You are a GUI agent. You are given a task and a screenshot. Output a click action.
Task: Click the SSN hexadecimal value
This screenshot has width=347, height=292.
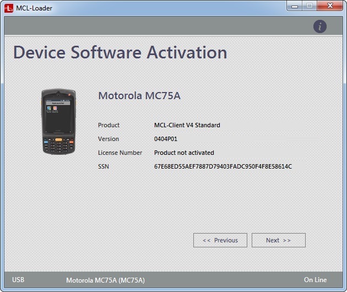coord(223,166)
